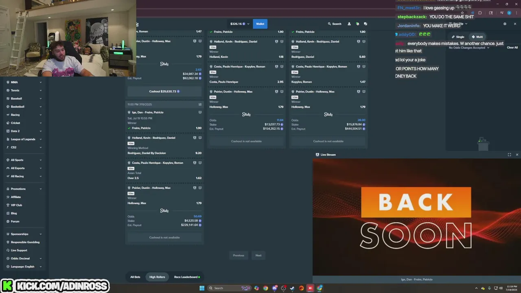Open Copilot icon in taskbar
The width and height of the screenshot is (521, 293).
256,288
